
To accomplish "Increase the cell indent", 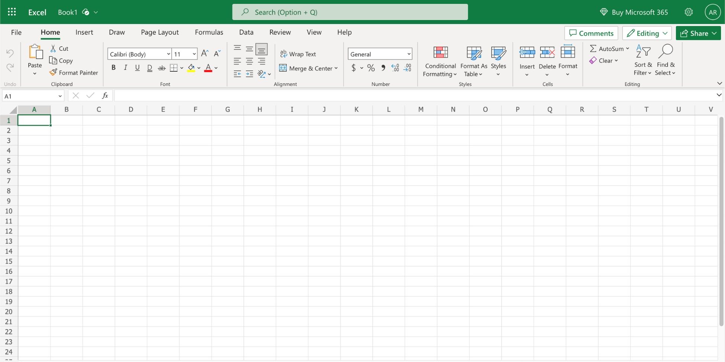I will 249,74.
